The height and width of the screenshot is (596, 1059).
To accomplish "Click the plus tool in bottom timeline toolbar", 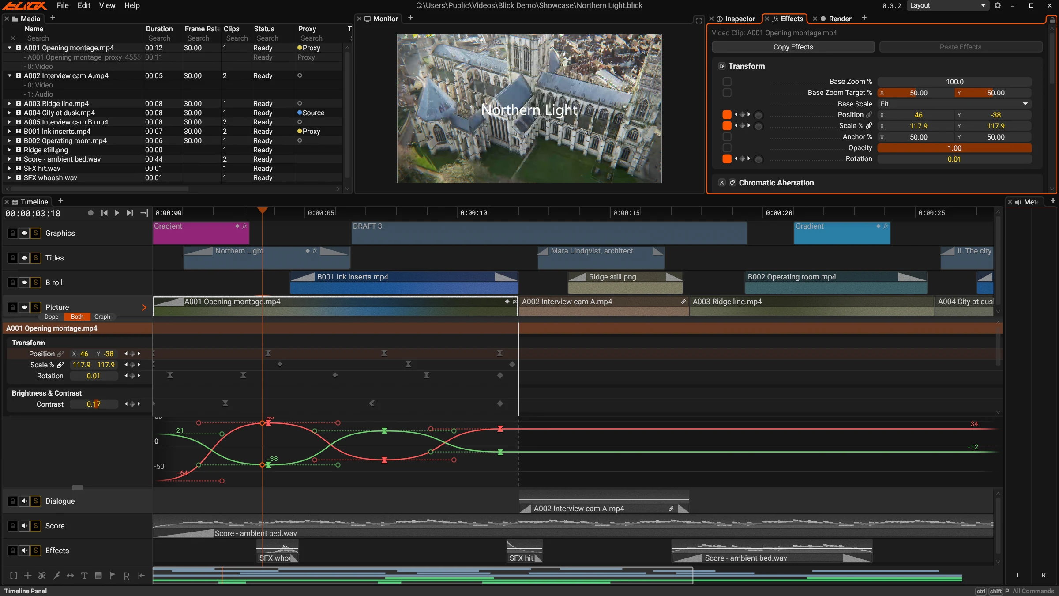I will 28,576.
